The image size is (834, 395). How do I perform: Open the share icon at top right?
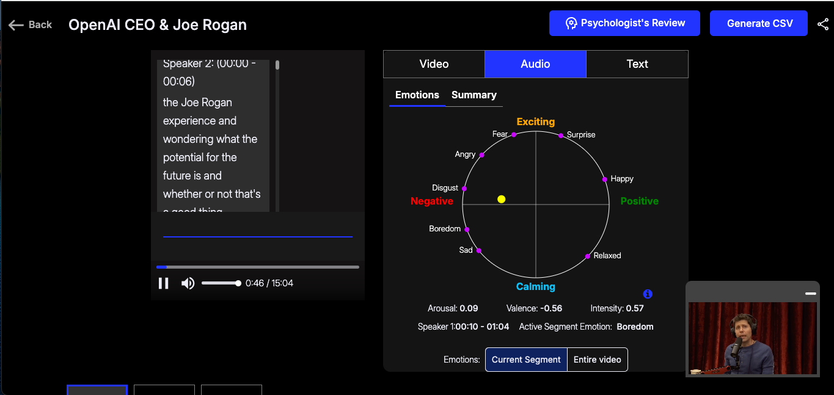(x=822, y=24)
